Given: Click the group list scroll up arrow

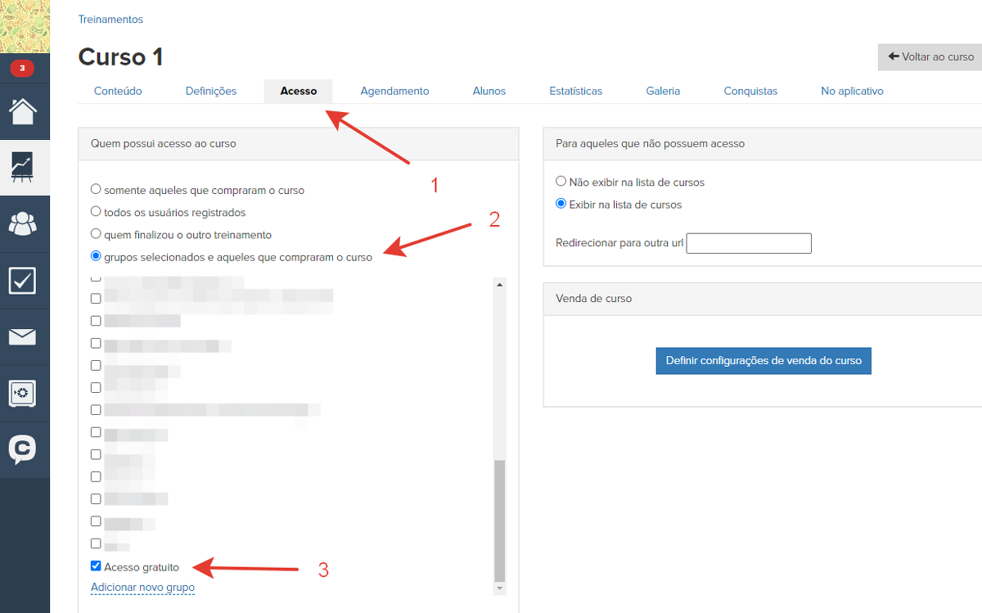Looking at the screenshot, I should point(499,284).
